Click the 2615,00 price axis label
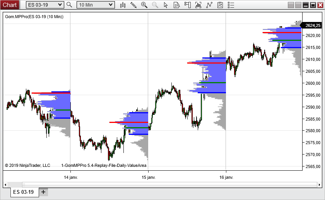Screen dimensions: 325x200 313,47
